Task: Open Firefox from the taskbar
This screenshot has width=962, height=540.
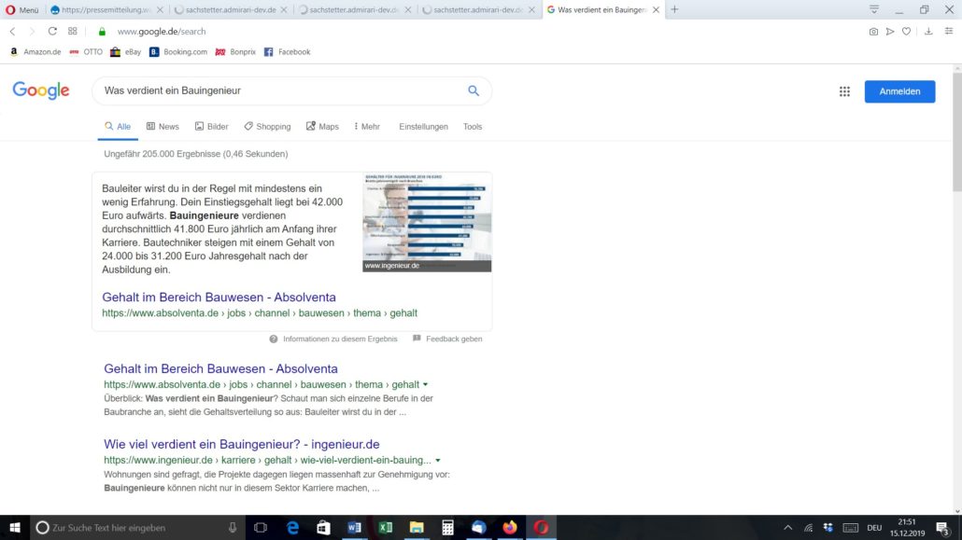Action: (510, 528)
